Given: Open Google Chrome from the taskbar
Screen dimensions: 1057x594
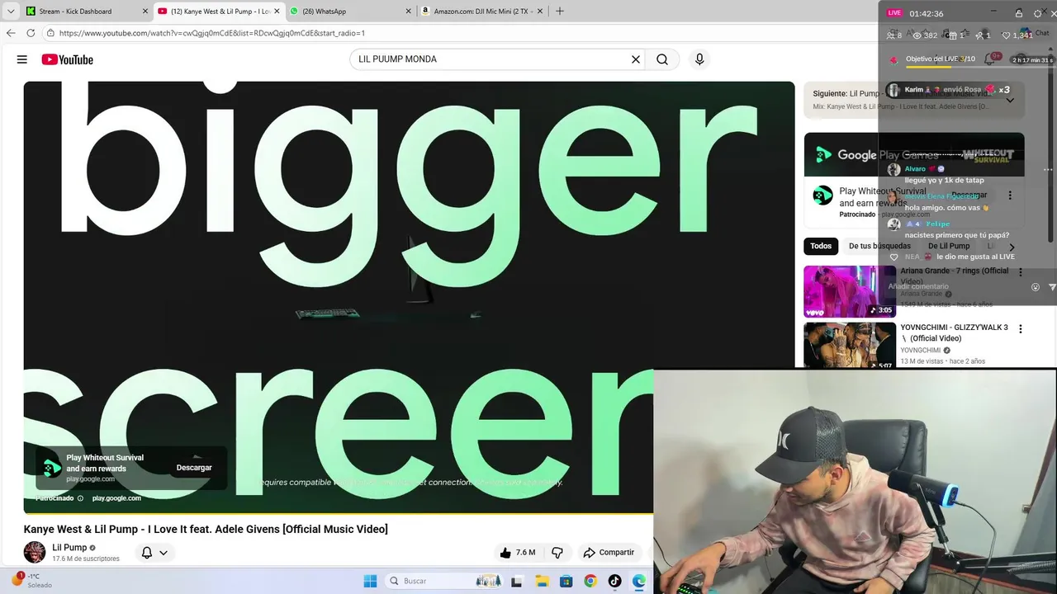Looking at the screenshot, I should (590, 581).
